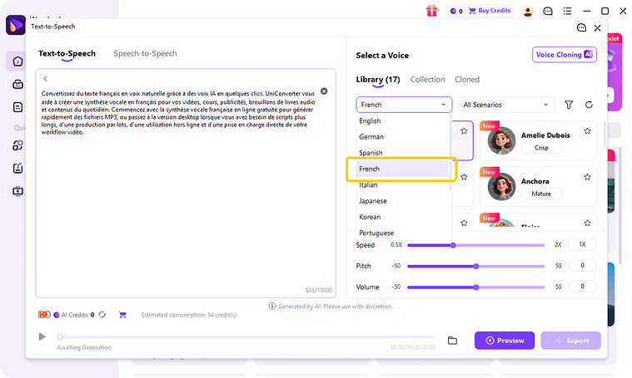Choose English from the language list

[402, 120]
